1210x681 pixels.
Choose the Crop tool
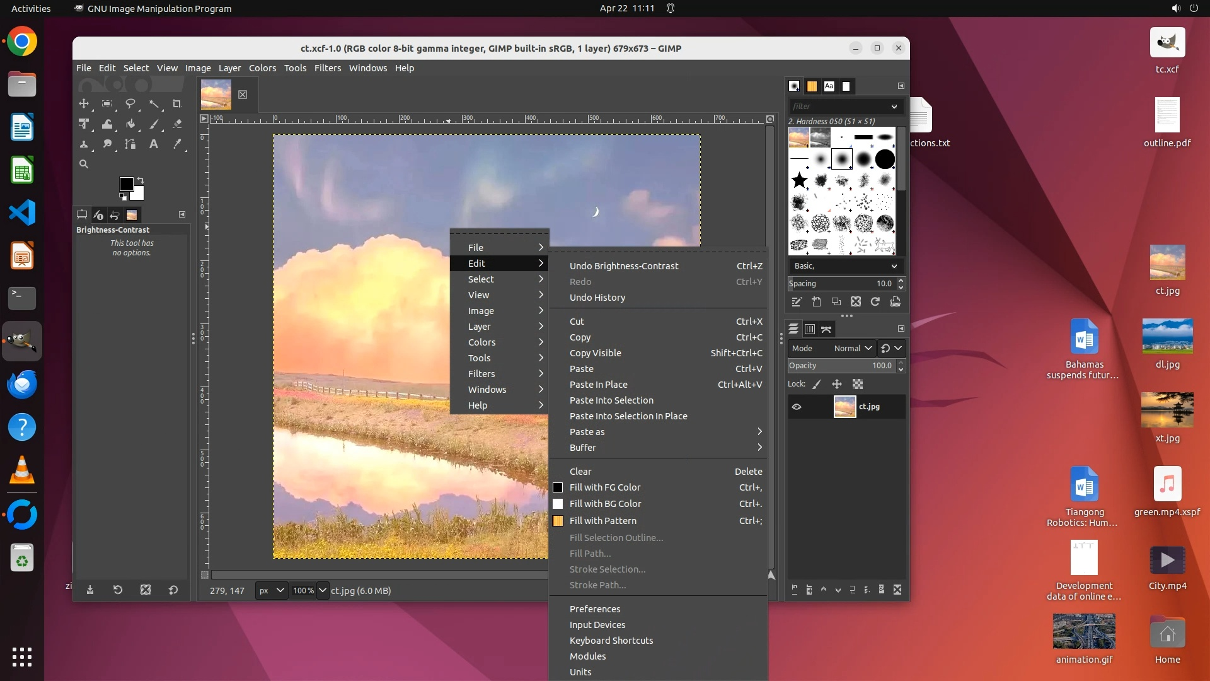(177, 103)
